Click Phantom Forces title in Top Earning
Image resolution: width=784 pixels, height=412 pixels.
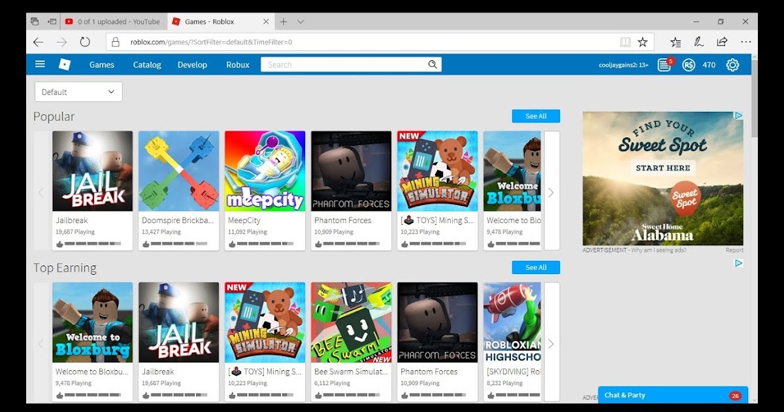point(429,371)
